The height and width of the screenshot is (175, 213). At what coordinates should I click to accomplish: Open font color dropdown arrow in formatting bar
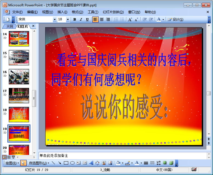pos(163,20)
